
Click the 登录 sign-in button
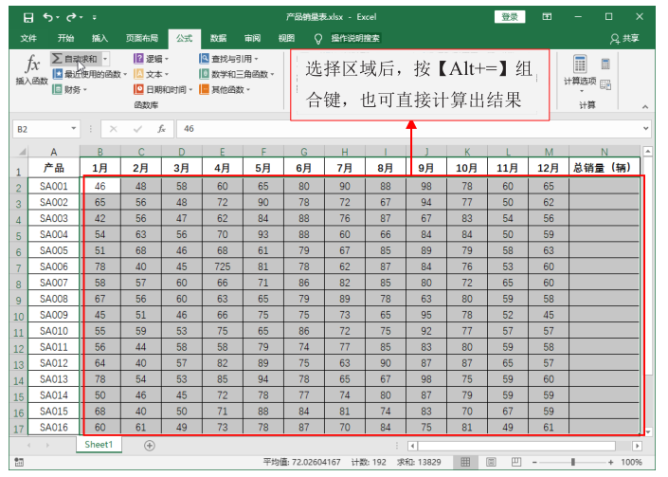point(510,17)
